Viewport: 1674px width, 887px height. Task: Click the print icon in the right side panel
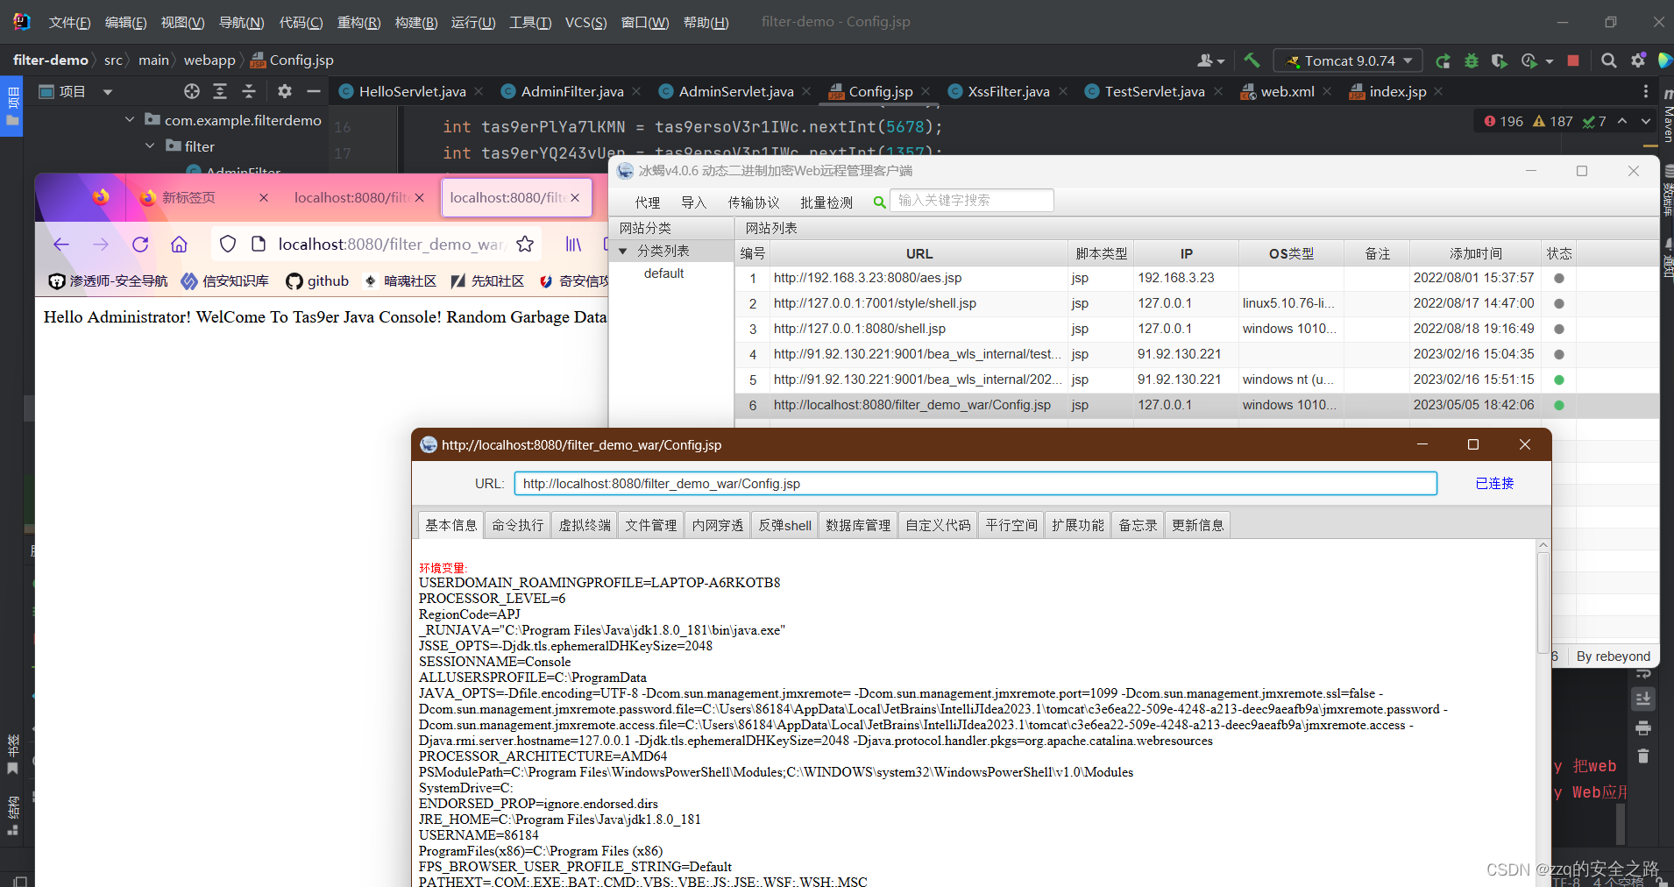pos(1643,728)
